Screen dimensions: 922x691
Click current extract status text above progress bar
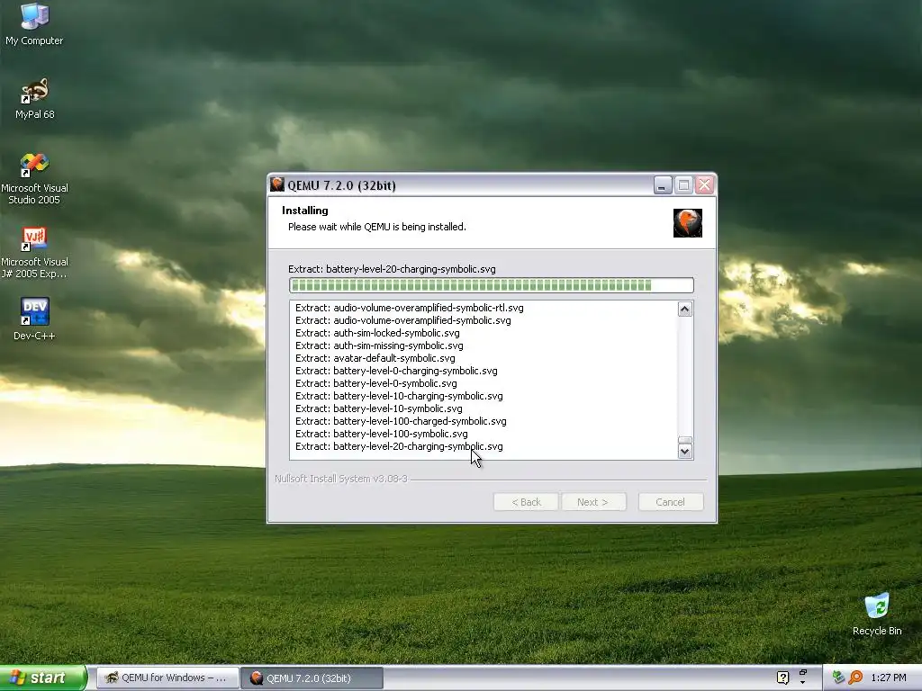pos(392,269)
